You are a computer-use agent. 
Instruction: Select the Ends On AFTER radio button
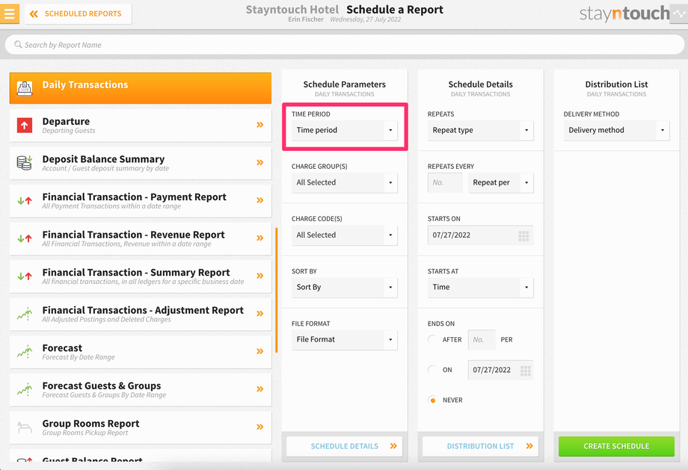point(433,339)
